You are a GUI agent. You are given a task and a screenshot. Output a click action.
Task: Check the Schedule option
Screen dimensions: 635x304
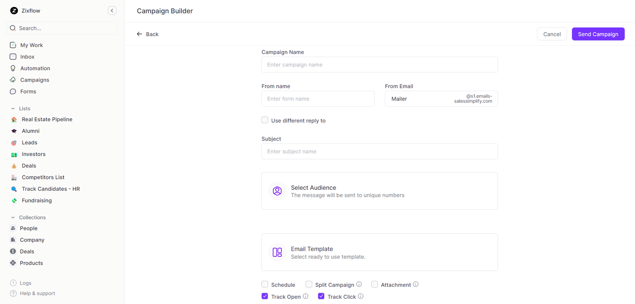(x=265, y=284)
